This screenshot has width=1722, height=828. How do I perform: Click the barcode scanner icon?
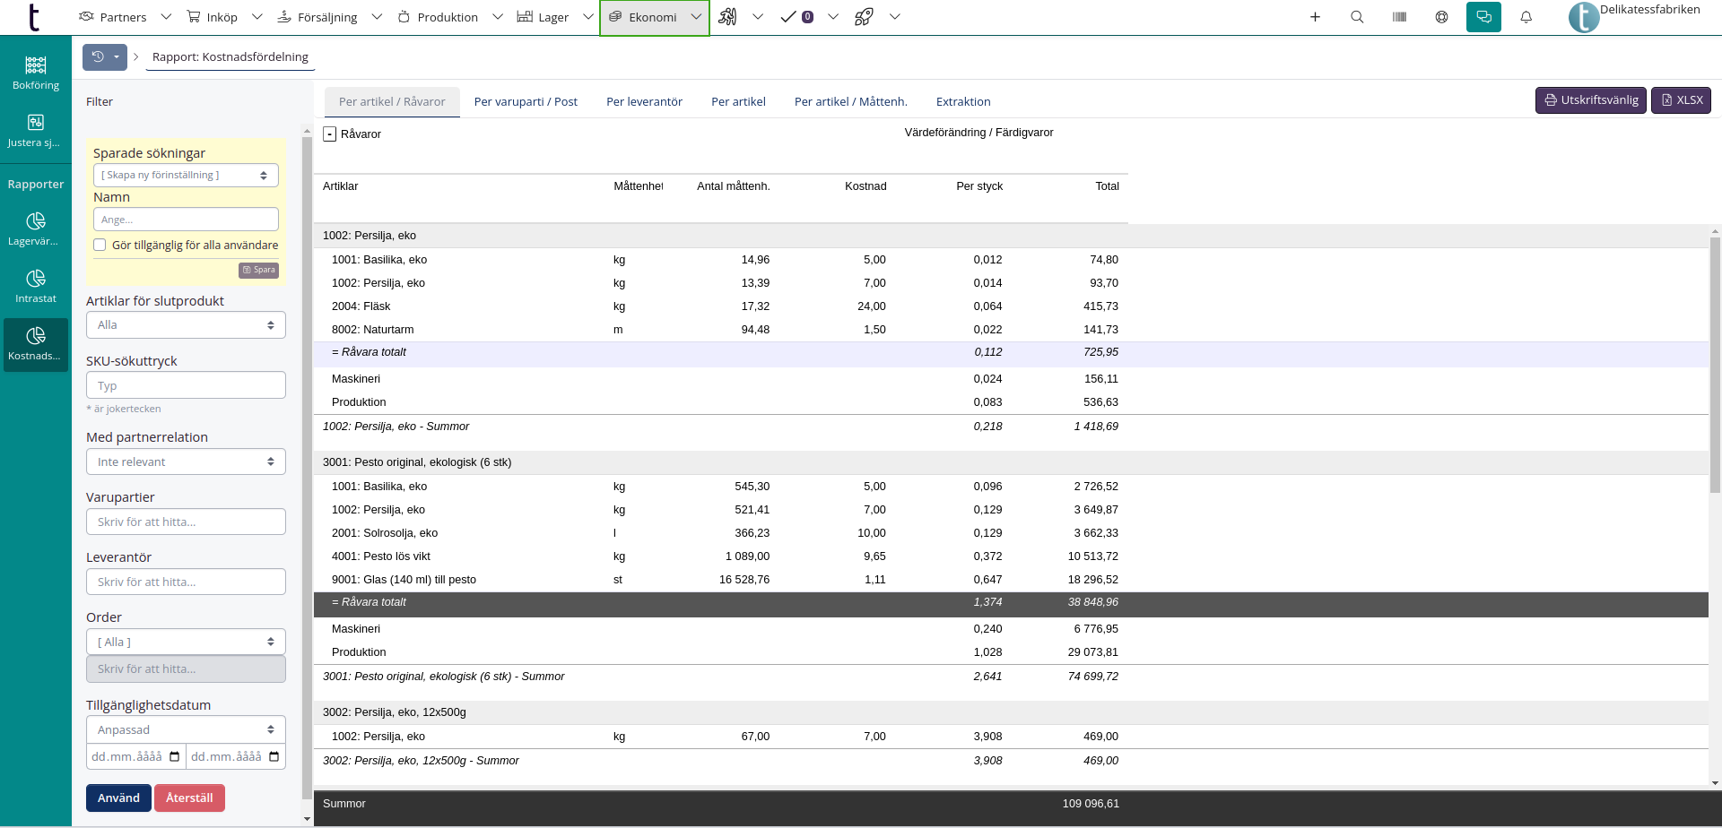pyautogui.click(x=1399, y=17)
